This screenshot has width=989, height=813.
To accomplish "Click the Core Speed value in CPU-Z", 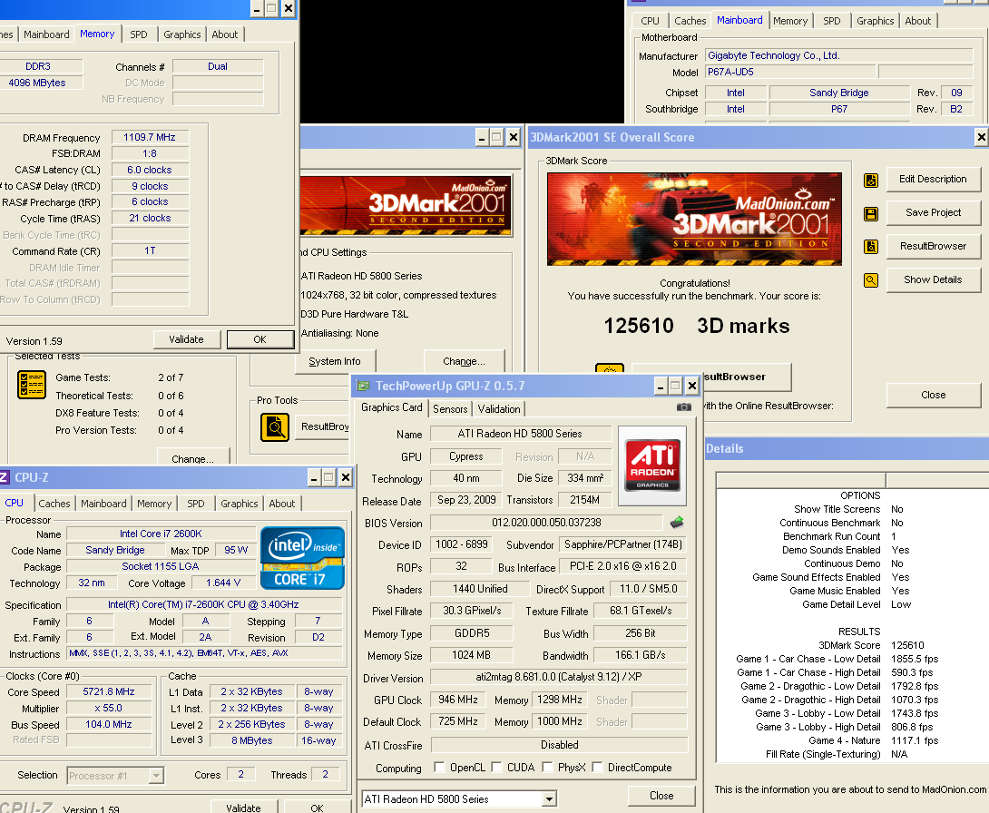I will (109, 692).
